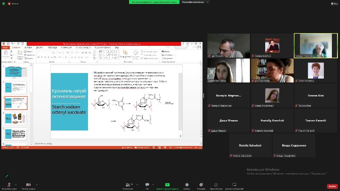The width and height of the screenshot is (340, 191).
Task: Switch to the Review ribbon tab
Action: [102, 48]
